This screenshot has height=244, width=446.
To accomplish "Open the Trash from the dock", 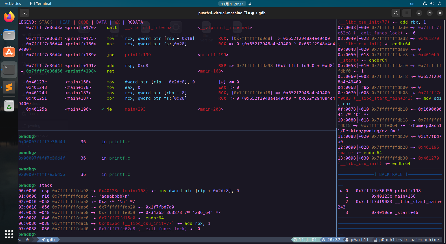I will [9, 106].
